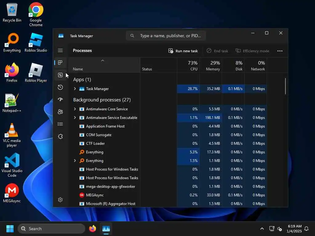This screenshot has height=236, width=315.
Task: Click the muted volume tray icon
Action: (x=279, y=229)
